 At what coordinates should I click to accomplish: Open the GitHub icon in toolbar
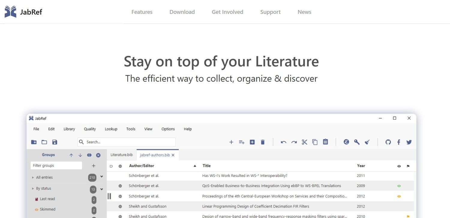pos(388,142)
